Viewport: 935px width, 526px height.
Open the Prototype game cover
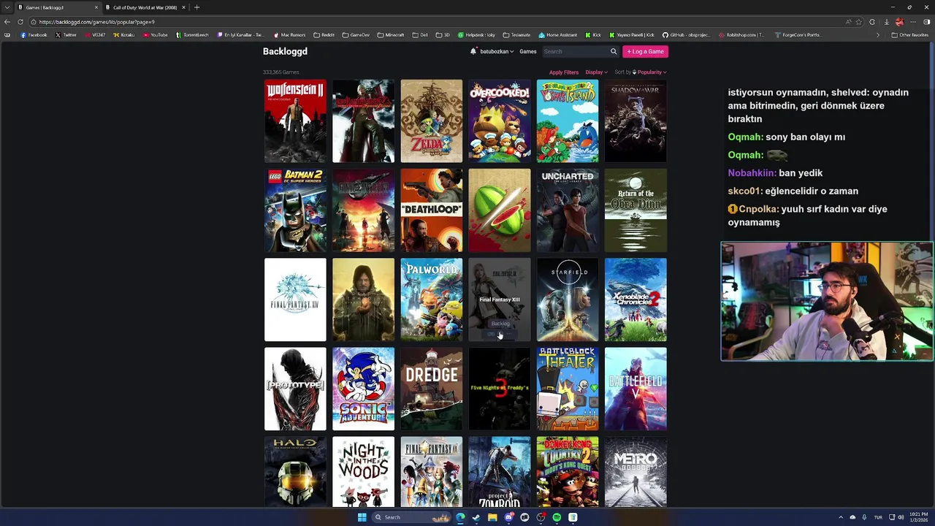[295, 389]
